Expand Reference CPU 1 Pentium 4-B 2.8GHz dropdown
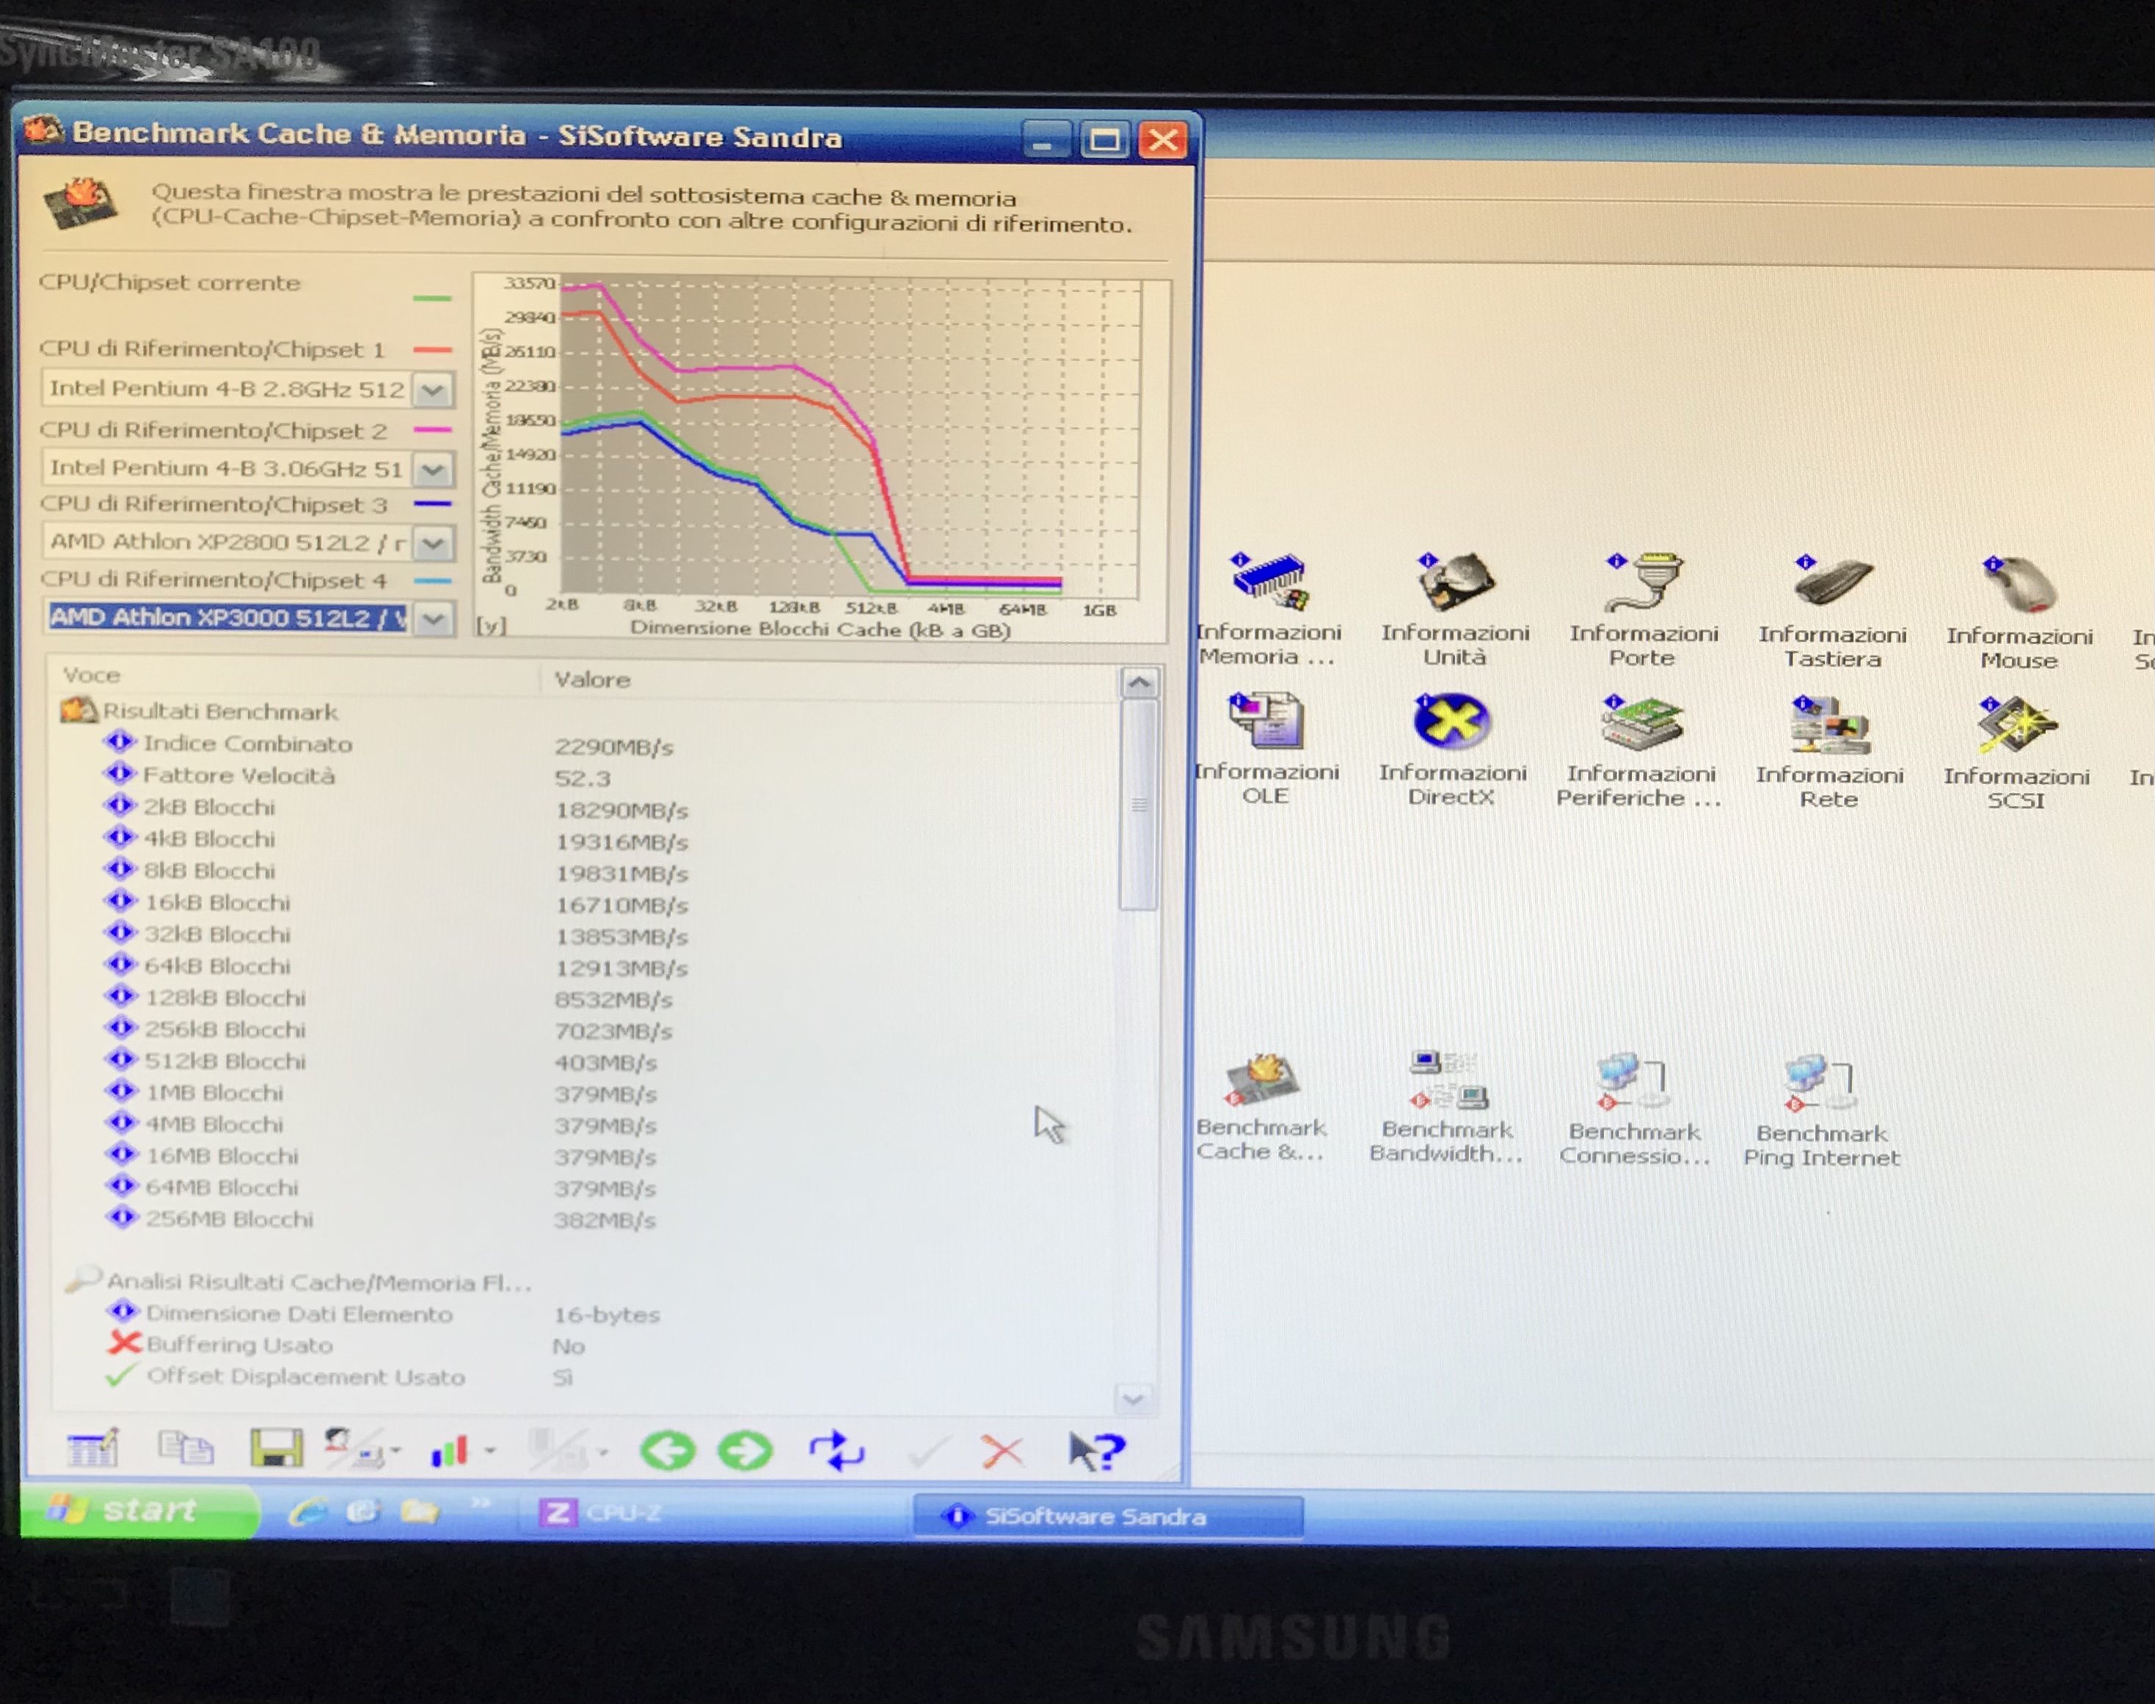 [x=433, y=390]
